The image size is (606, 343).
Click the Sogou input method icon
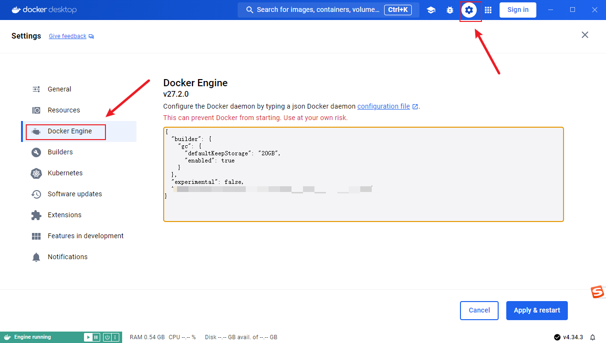[x=597, y=293]
